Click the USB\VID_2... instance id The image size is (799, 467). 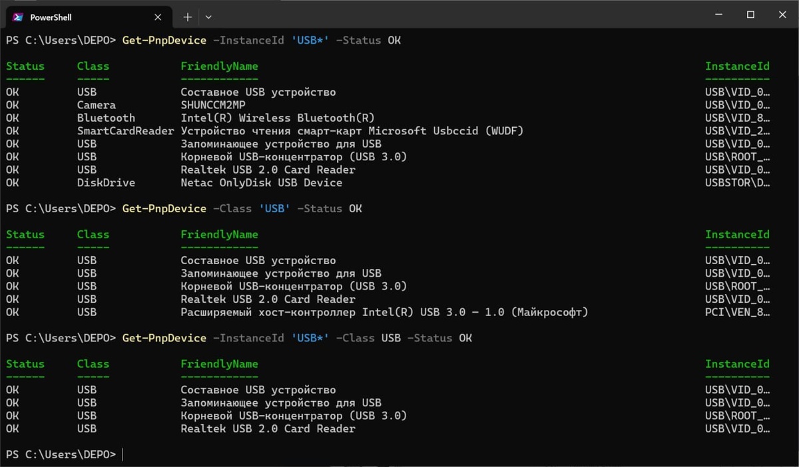738,131
